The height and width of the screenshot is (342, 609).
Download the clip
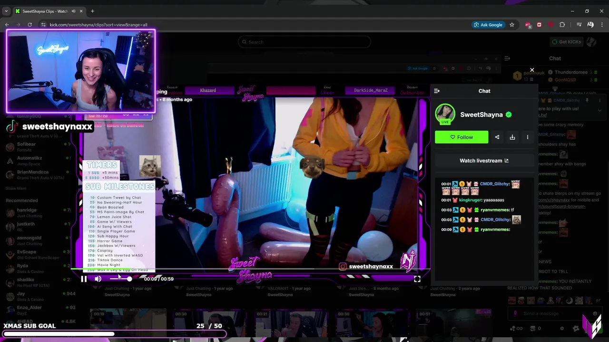click(x=512, y=137)
